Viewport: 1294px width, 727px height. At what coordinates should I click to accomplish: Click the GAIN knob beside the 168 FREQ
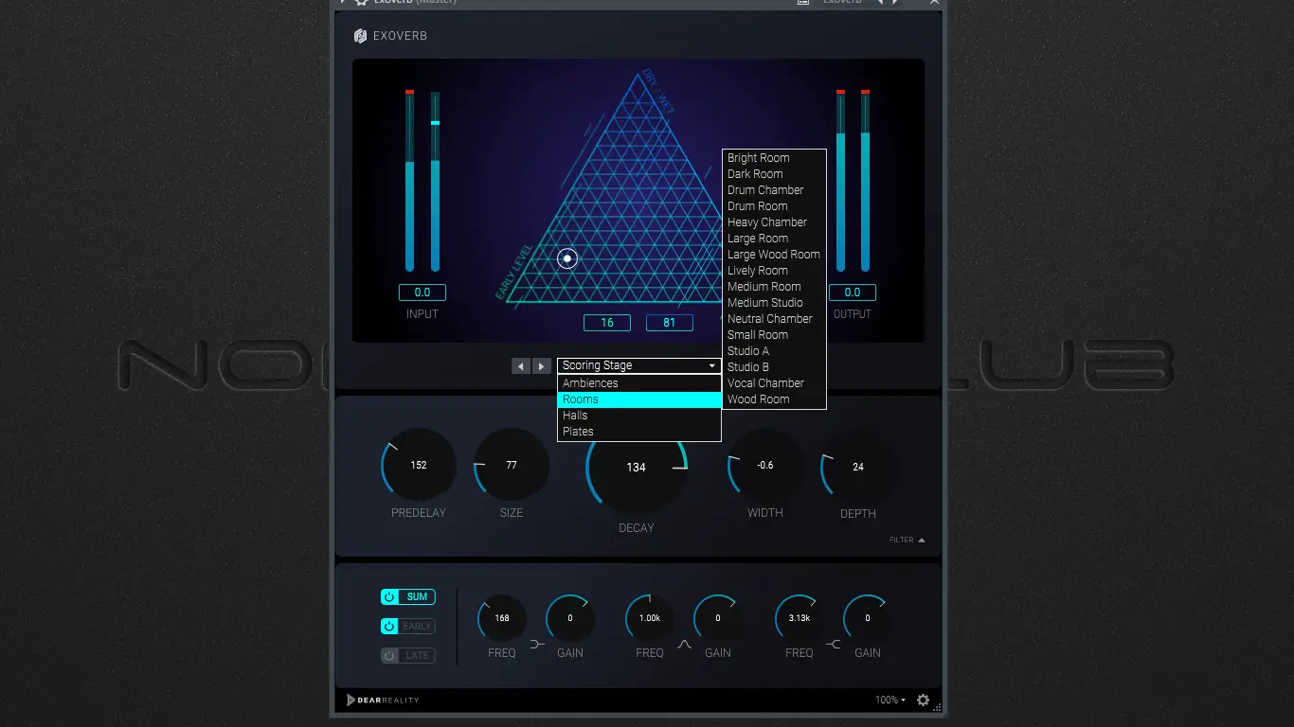[x=570, y=618]
